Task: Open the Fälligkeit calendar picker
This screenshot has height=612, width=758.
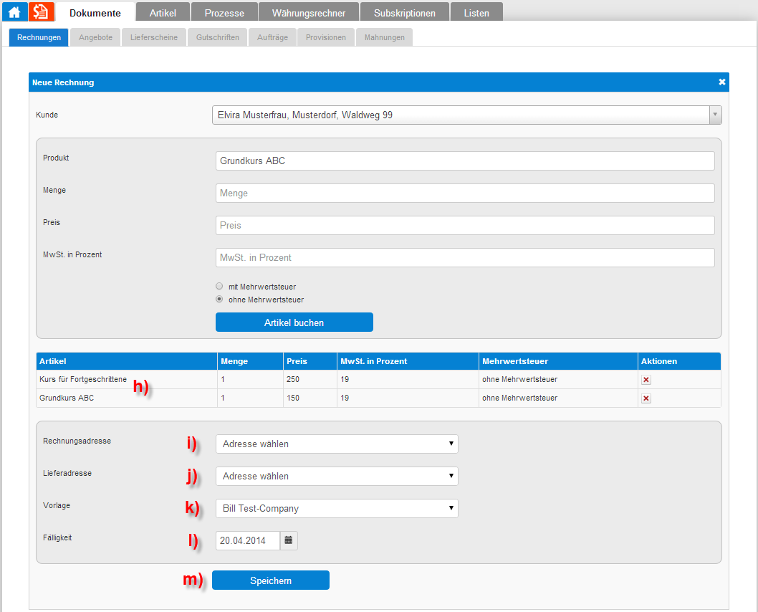Action: [x=289, y=540]
